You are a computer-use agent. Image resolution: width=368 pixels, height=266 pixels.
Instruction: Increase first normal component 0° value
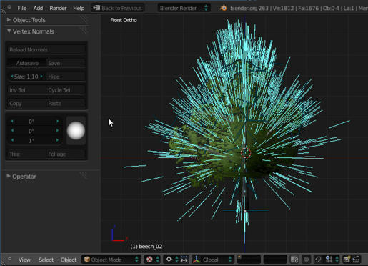[57, 122]
